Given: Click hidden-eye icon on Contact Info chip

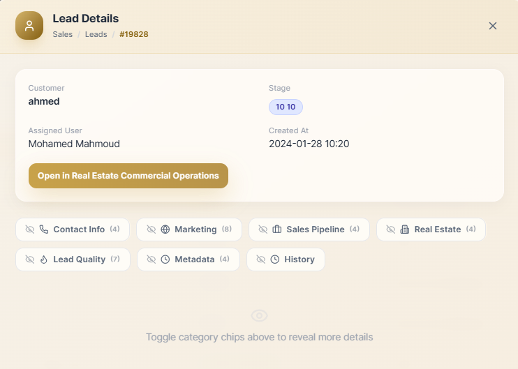Looking at the screenshot, I should [30, 229].
